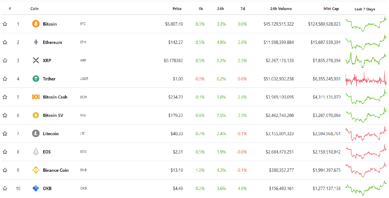Add Bitcoin Cash to favorites star
Image resolution: width=389 pixels, height=198 pixels.
[5, 97]
